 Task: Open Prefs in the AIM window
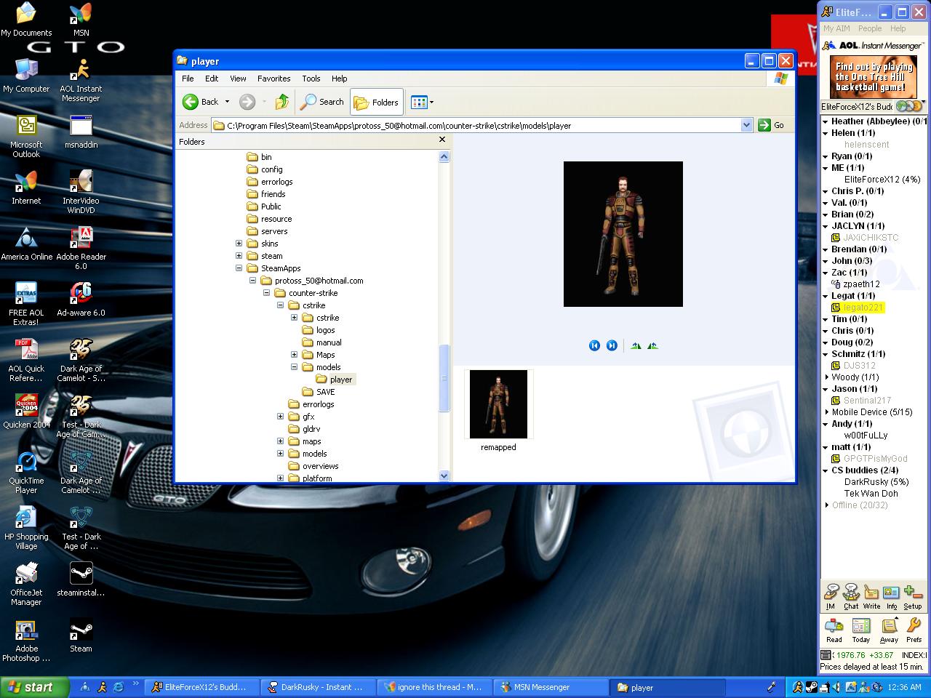coord(914,630)
